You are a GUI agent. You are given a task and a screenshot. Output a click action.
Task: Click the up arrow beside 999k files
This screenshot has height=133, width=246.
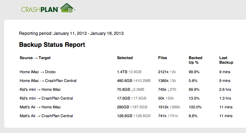[x=170, y=107]
